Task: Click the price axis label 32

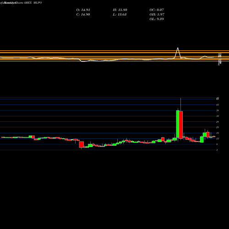Action: click(218, 116)
